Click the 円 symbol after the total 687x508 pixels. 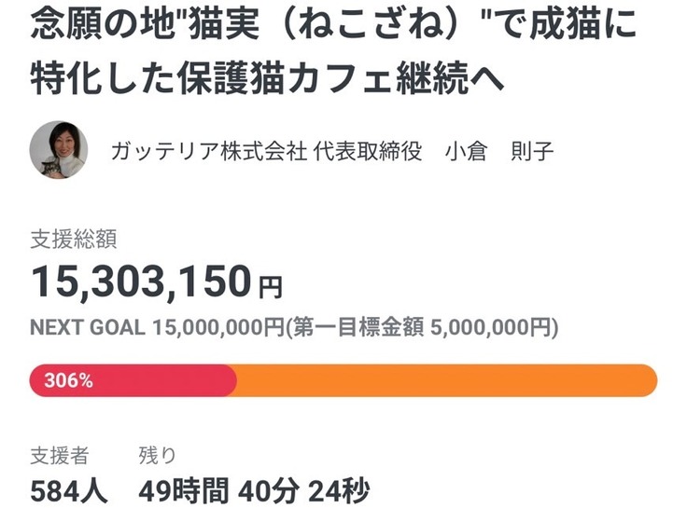(271, 286)
